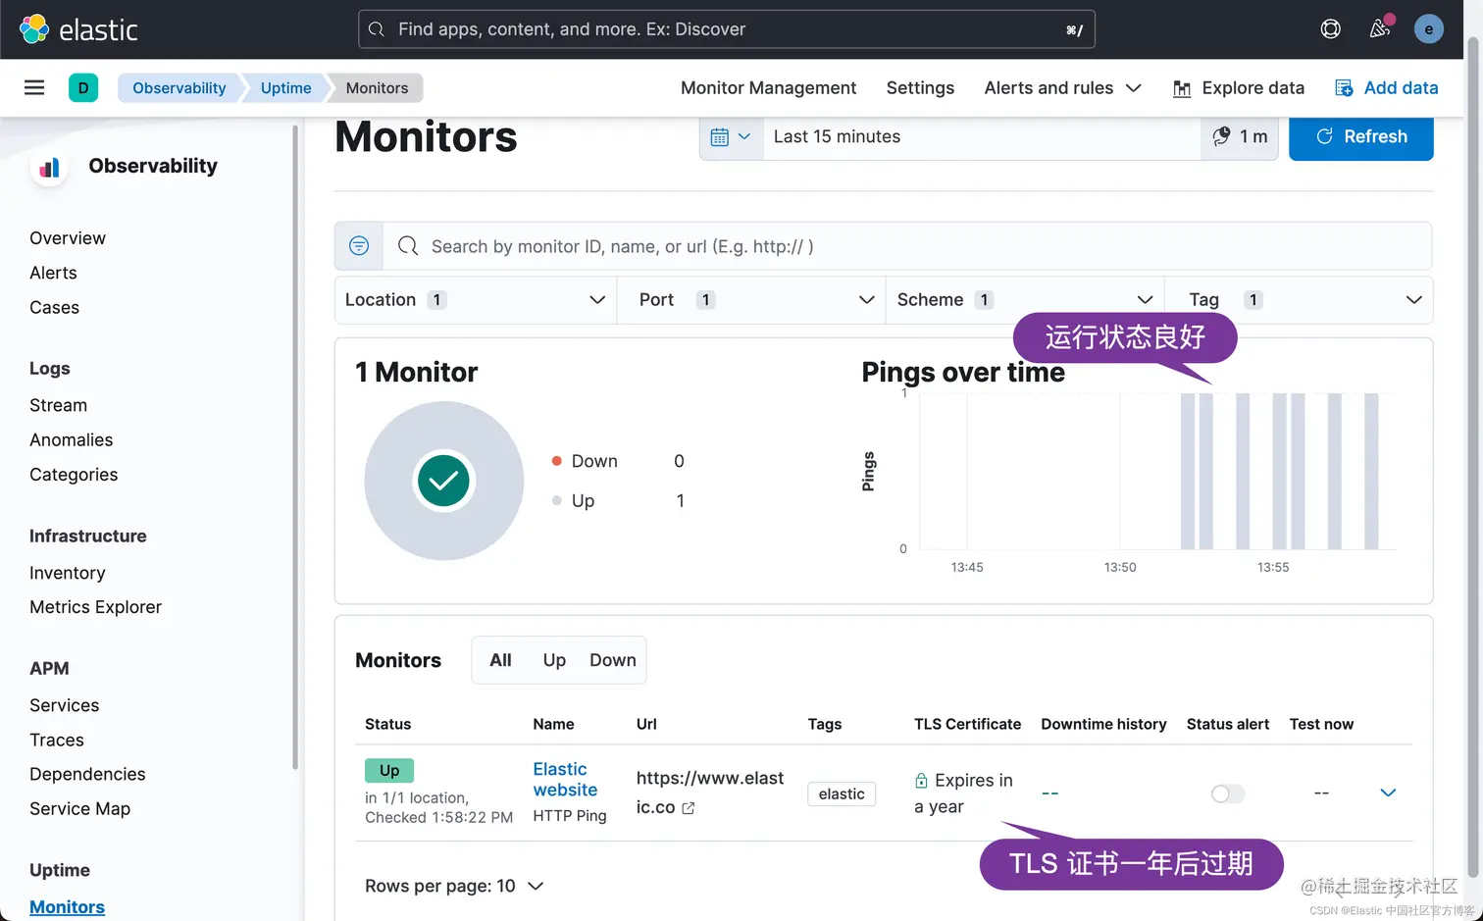This screenshot has height=921, width=1483.
Task: Click the green checkmark status donut
Action: click(444, 481)
